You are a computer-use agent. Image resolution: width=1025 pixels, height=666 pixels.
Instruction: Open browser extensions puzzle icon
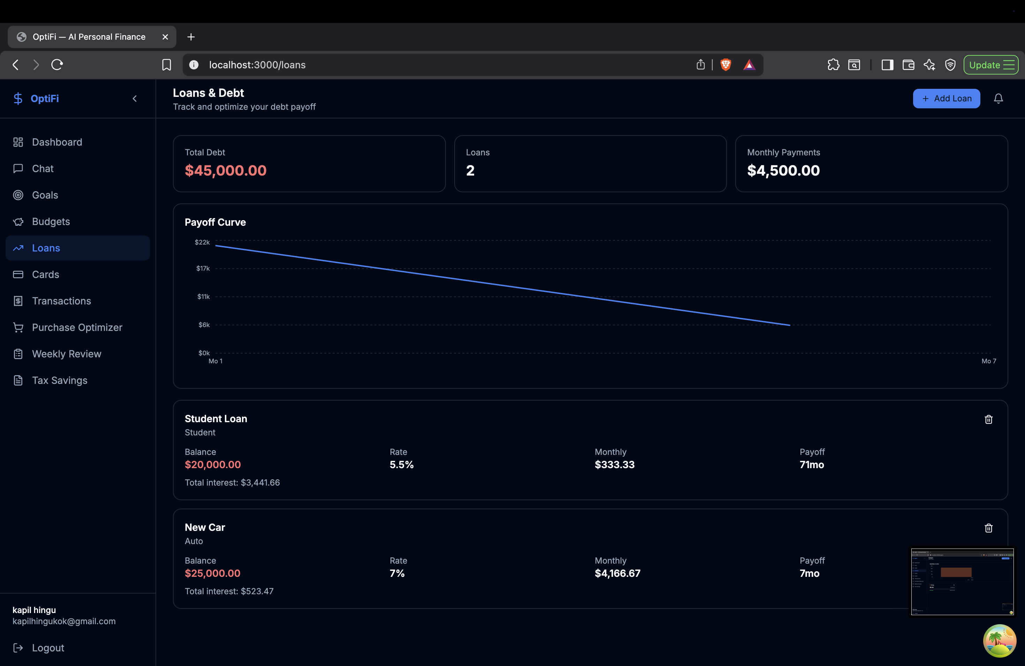833,65
